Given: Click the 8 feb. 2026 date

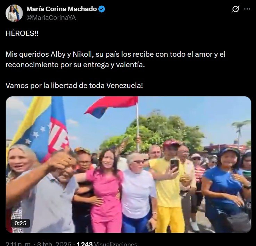Looking at the screenshot, I should click(54, 244).
